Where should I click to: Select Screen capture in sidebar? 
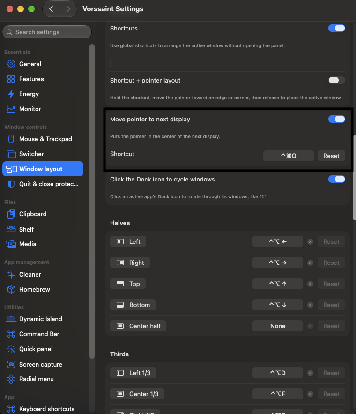[43, 364]
